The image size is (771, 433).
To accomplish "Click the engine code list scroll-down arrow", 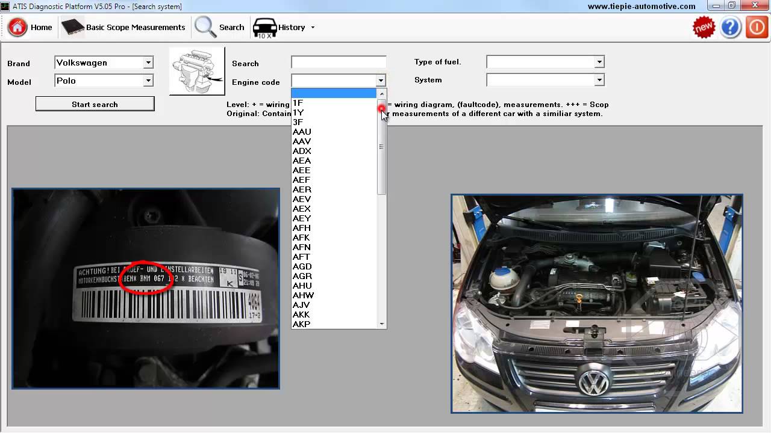I will (x=381, y=324).
